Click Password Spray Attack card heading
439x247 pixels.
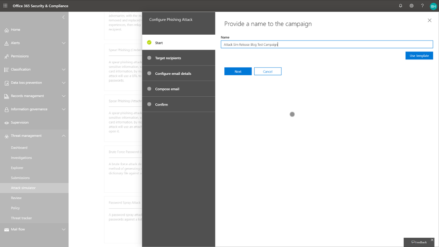pos(124,203)
